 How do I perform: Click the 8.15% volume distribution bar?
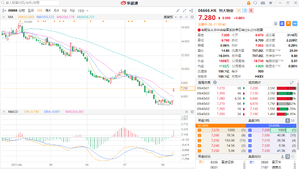coord(286,88)
